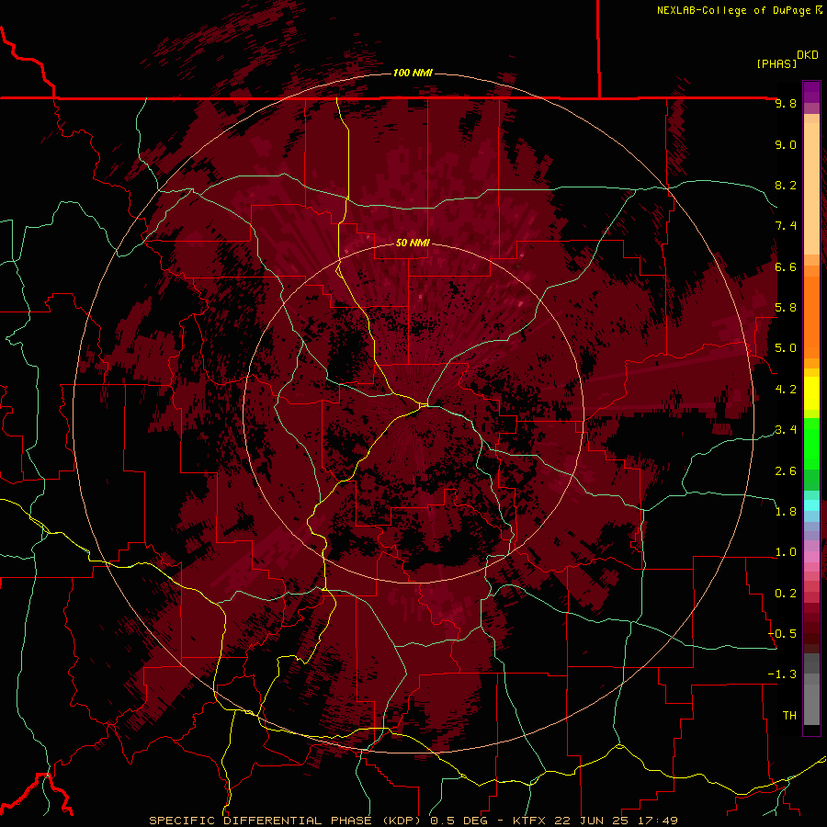Viewport: 827px width, 827px height.
Task: Click the 6.6 scale value
Action: (x=786, y=266)
